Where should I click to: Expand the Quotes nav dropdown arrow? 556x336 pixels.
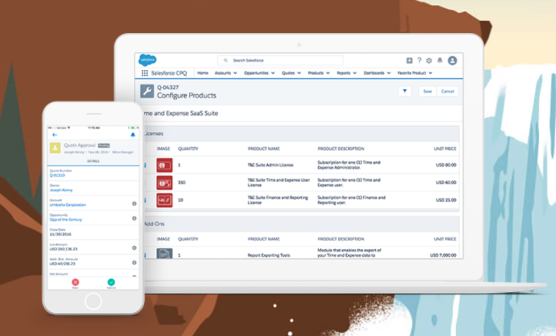pos(299,73)
